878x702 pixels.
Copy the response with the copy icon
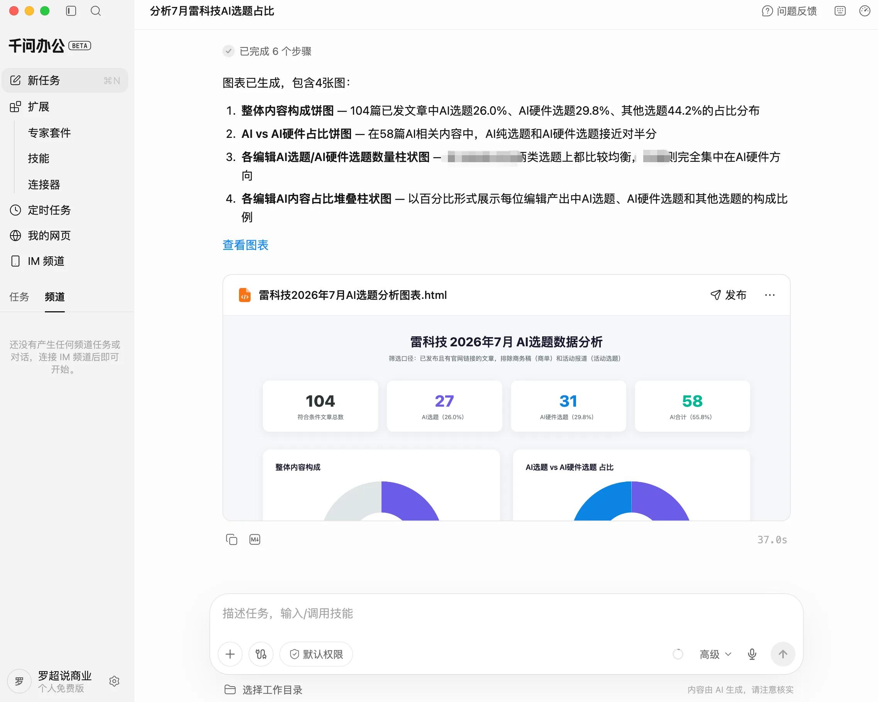(232, 539)
